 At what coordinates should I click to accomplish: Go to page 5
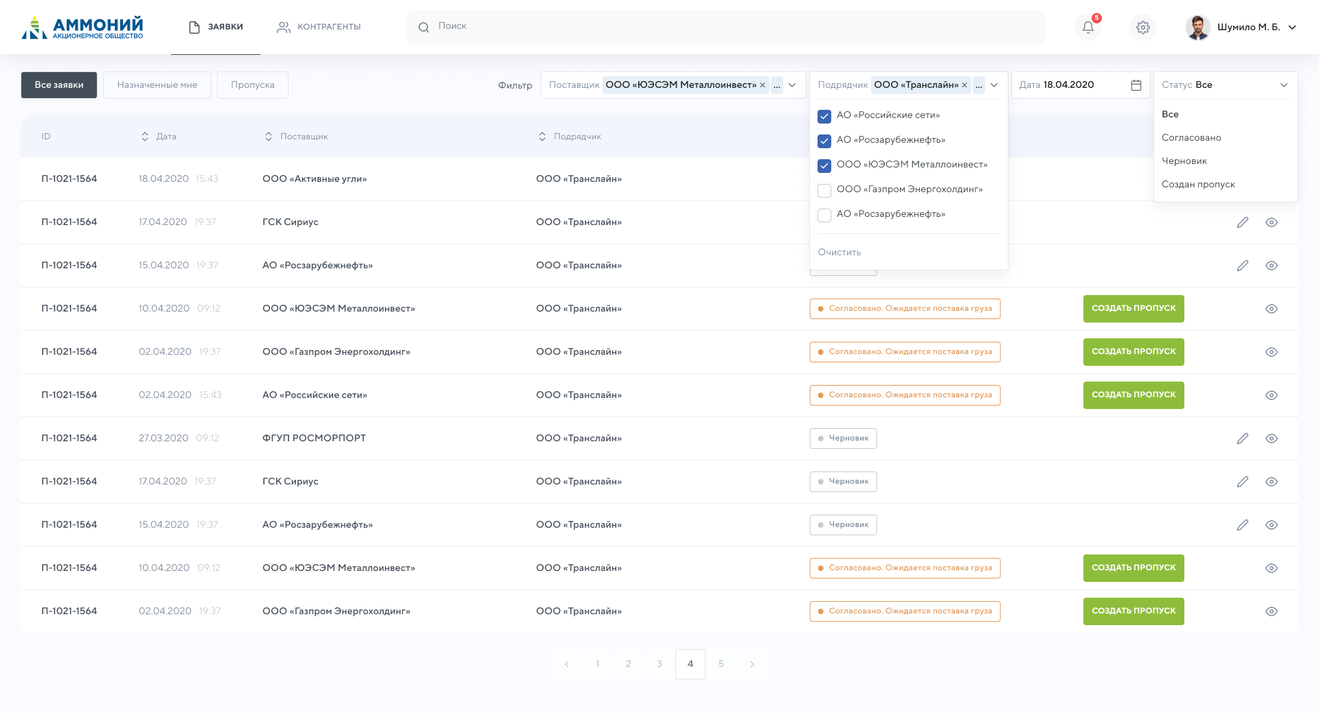click(x=721, y=664)
